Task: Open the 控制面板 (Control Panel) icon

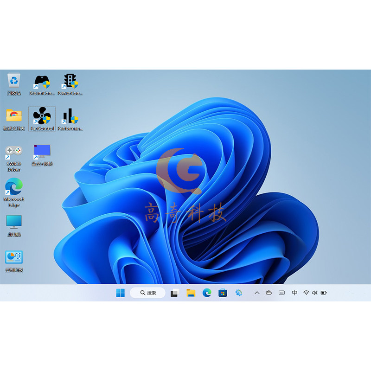Action: [x=14, y=261]
